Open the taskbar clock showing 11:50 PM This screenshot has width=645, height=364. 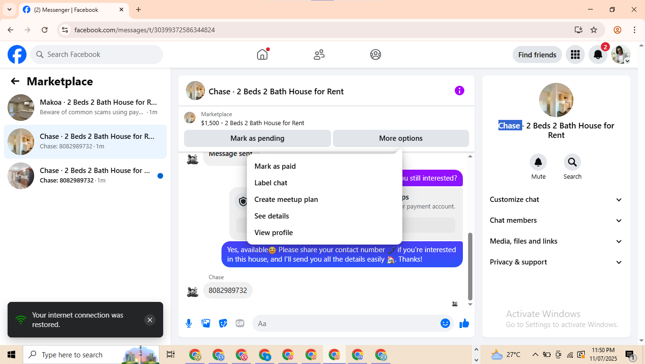pyautogui.click(x=603, y=355)
